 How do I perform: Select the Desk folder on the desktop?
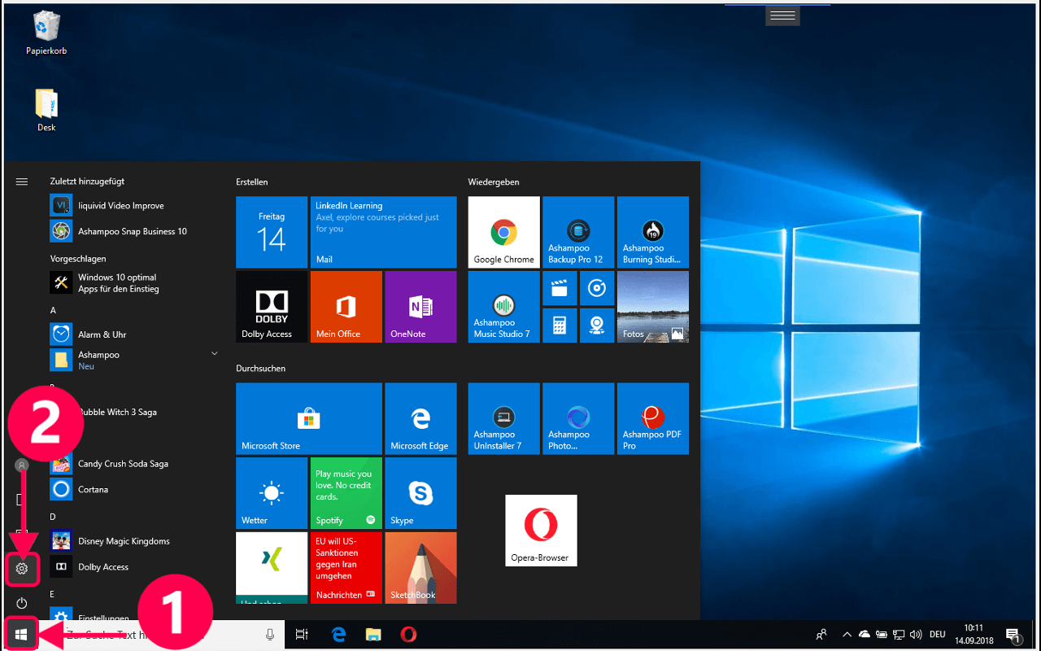click(46, 110)
